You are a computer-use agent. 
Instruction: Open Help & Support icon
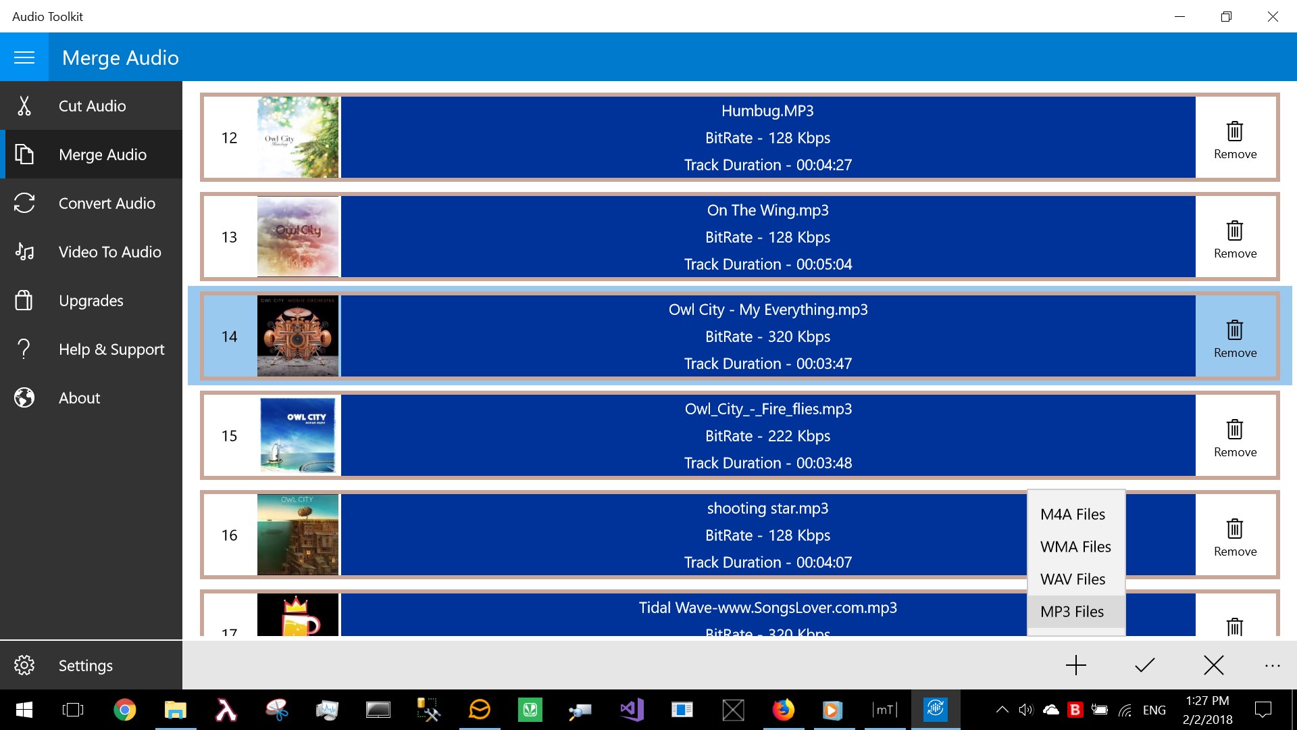pos(23,349)
